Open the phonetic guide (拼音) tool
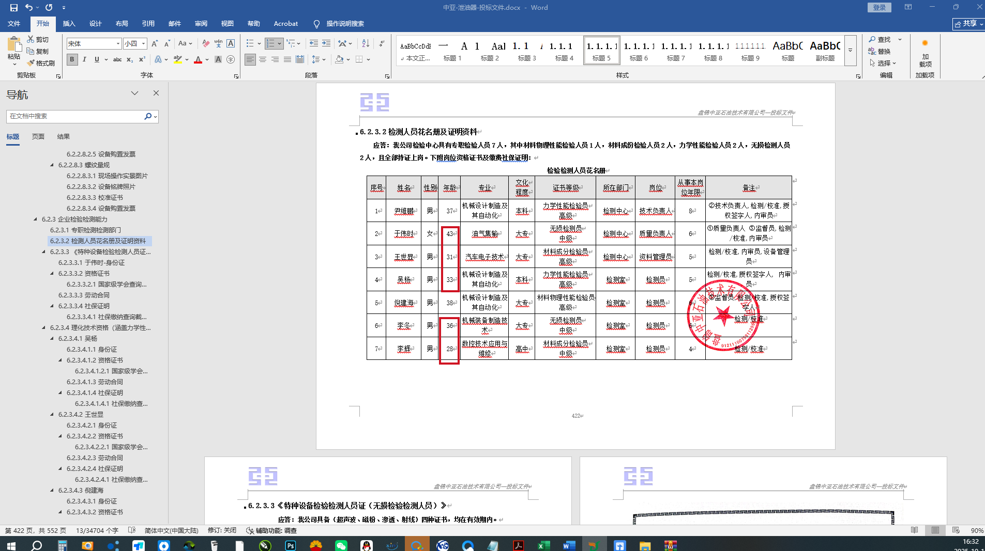Screen dimensions: 985x551 coord(218,44)
